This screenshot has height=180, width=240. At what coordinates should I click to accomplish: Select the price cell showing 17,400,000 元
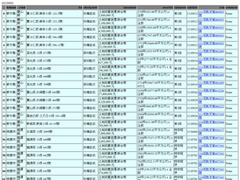pyautogui.click(x=117, y=92)
